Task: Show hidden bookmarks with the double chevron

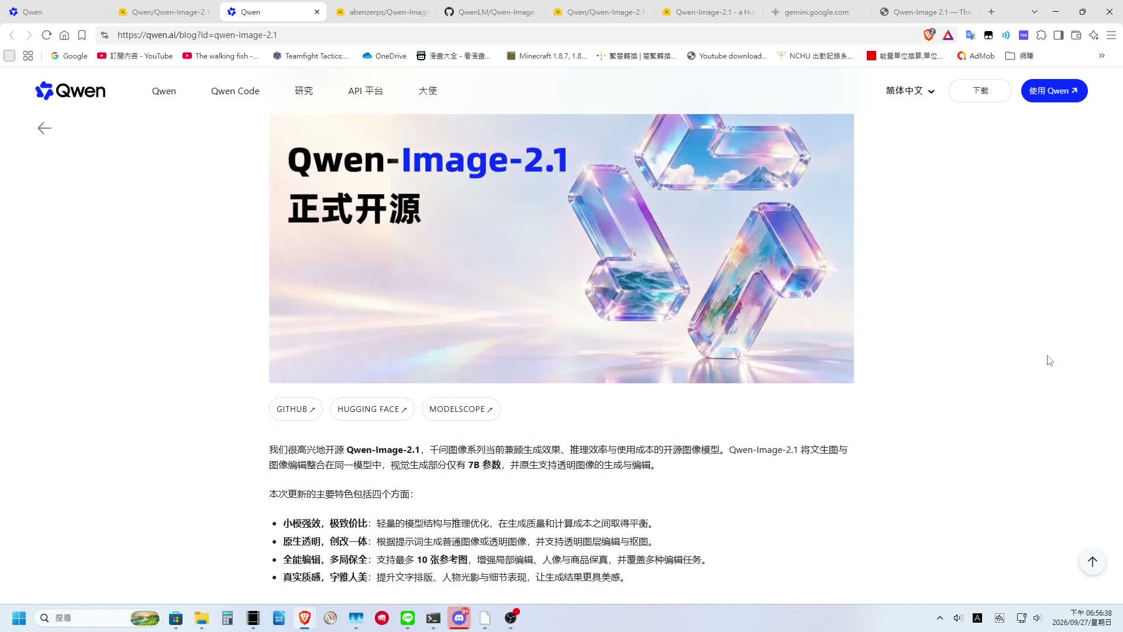Action: click(x=1101, y=56)
